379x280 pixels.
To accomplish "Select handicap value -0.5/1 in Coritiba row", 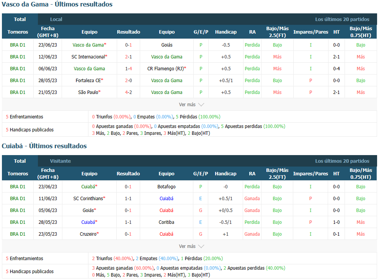I will [225, 222].
